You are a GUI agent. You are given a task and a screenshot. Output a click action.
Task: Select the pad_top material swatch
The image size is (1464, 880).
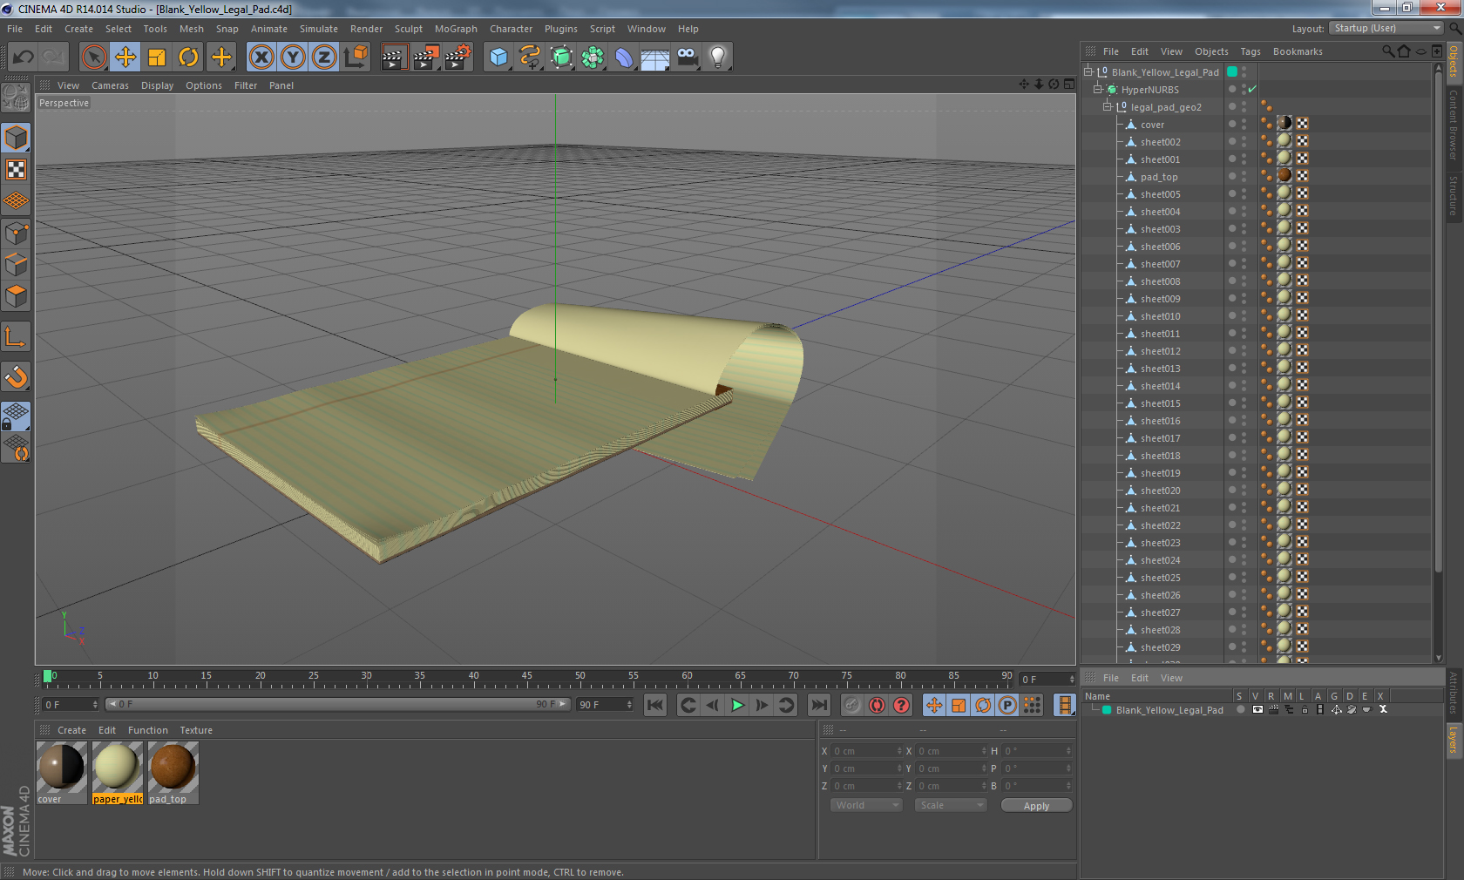pos(173,772)
